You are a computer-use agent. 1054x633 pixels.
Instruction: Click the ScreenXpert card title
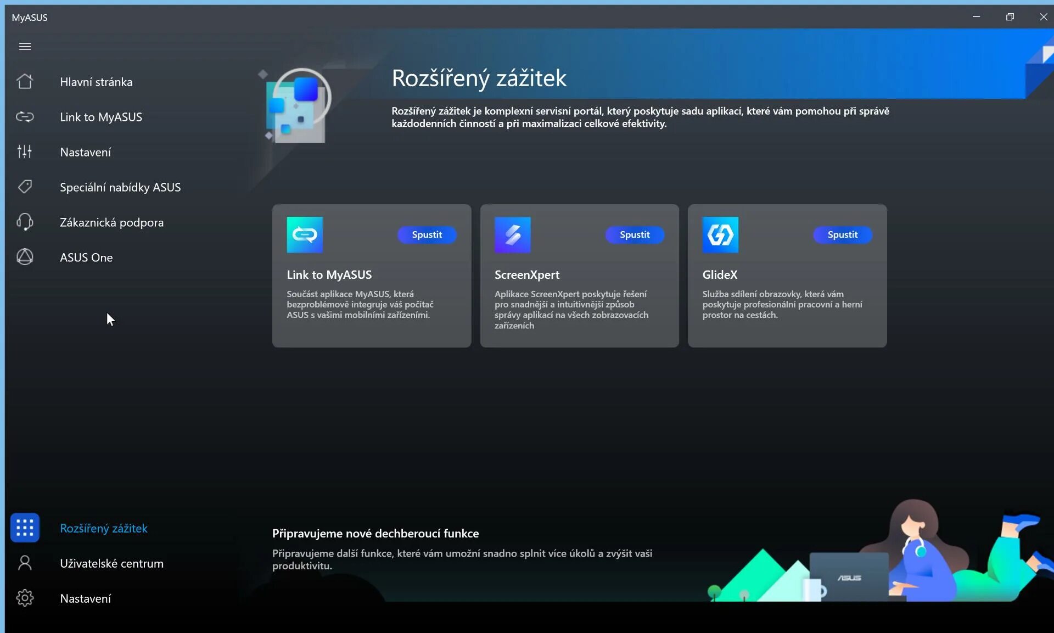coord(527,275)
